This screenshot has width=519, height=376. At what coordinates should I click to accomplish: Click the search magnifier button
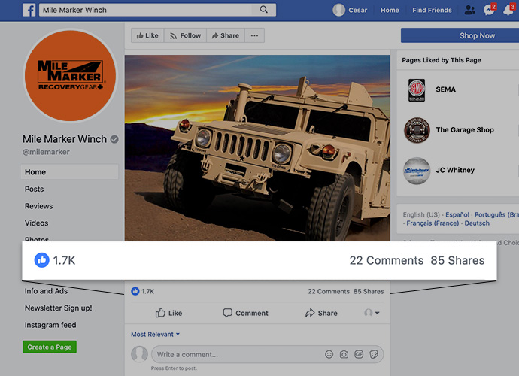263,10
